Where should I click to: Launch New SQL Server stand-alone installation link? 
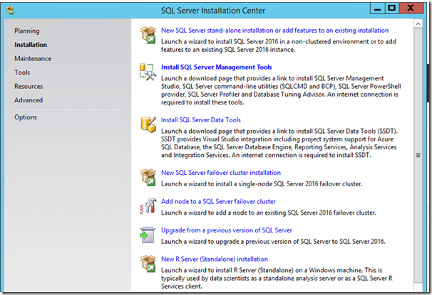coord(274,31)
